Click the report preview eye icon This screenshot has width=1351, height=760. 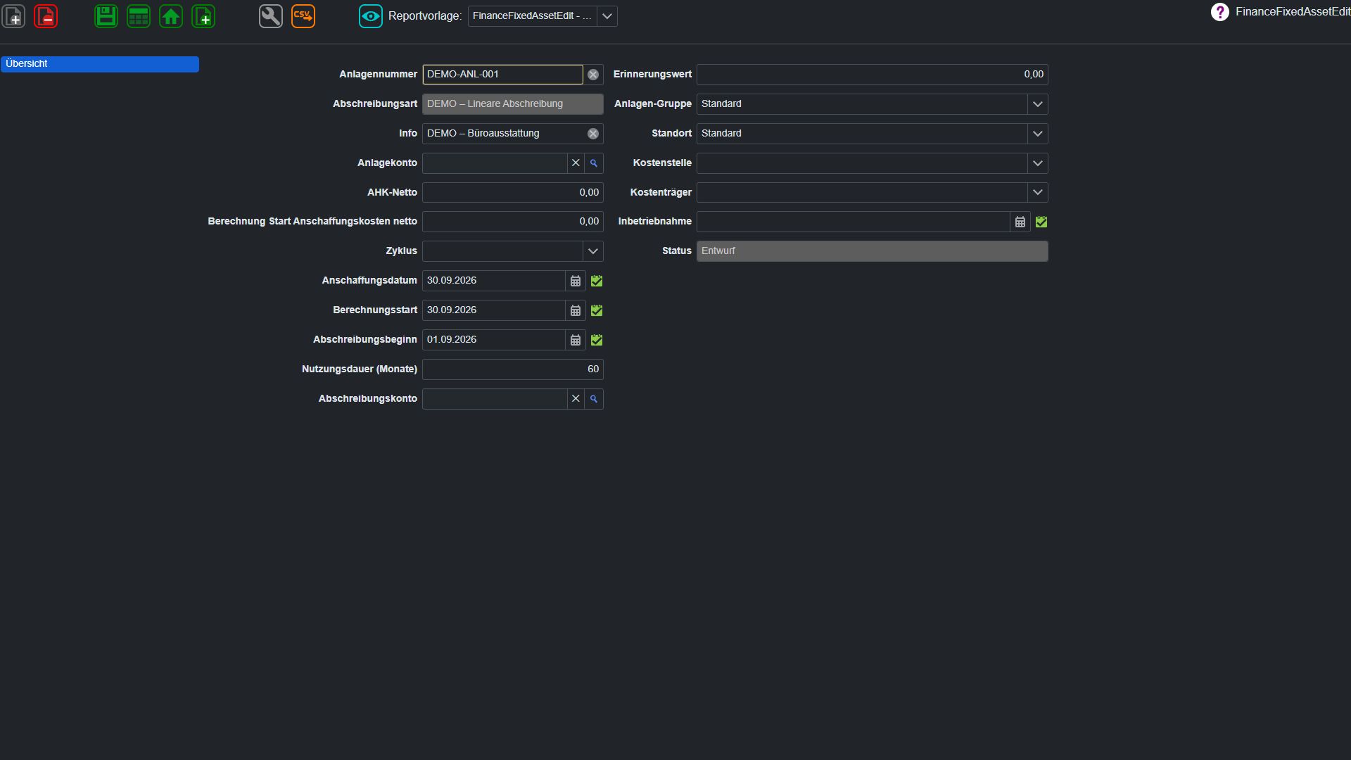[371, 16]
